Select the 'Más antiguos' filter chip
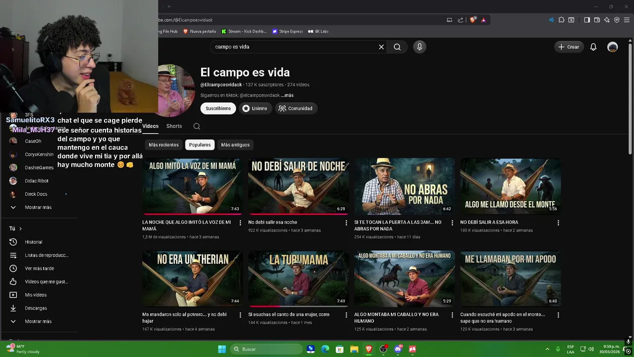Viewport: 634px width, 357px height. coord(235,145)
